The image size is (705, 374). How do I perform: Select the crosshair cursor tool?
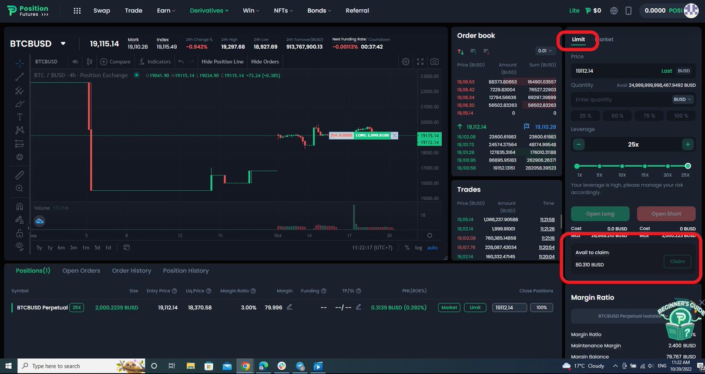(20, 63)
